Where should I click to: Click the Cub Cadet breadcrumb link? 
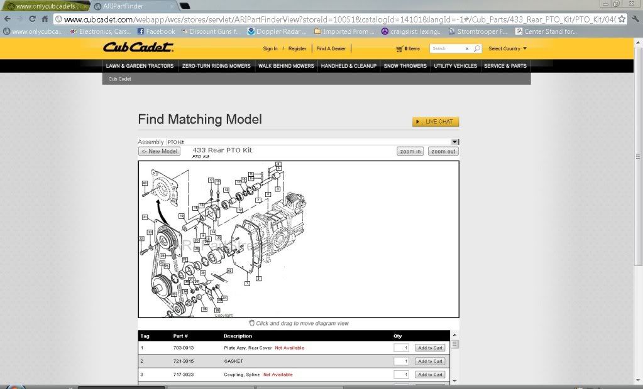[x=120, y=79]
